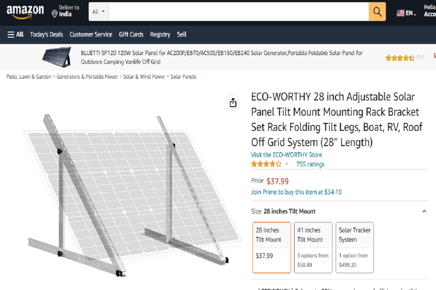
Task: Click the share icon on the product page
Action: [233, 103]
